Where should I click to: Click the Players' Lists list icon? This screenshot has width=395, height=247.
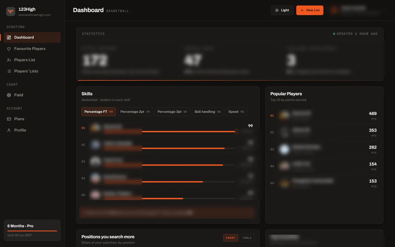pos(9,71)
